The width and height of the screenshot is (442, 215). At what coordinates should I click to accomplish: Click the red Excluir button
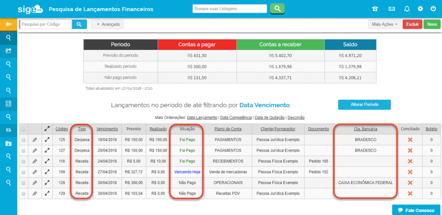click(x=413, y=24)
